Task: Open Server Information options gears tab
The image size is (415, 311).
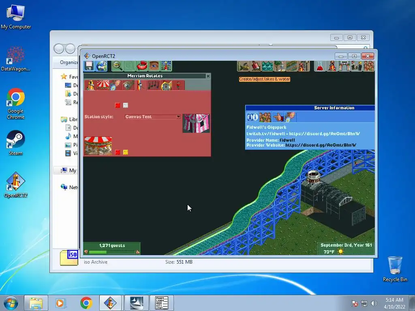Action: coord(290,117)
